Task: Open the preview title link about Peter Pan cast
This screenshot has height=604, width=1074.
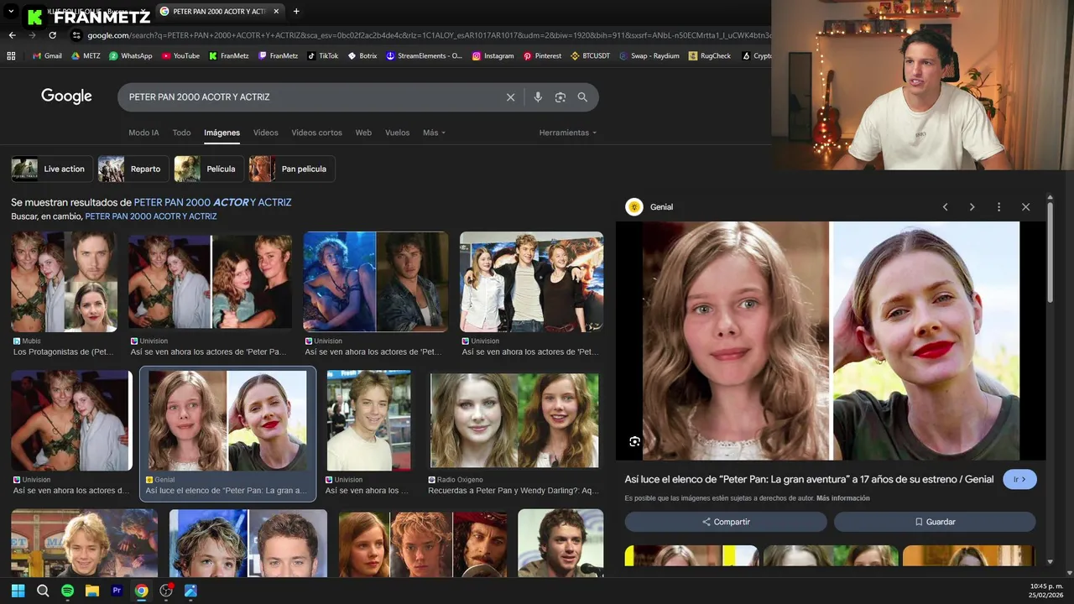Action: 810,480
